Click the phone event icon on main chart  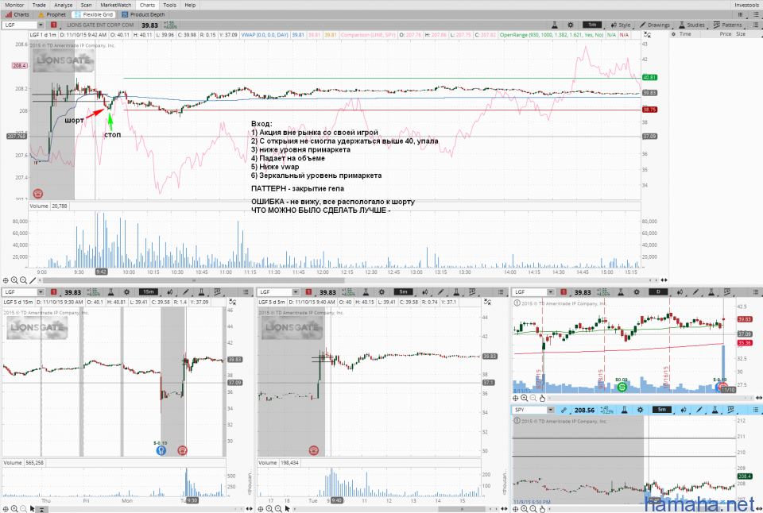(x=38, y=194)
